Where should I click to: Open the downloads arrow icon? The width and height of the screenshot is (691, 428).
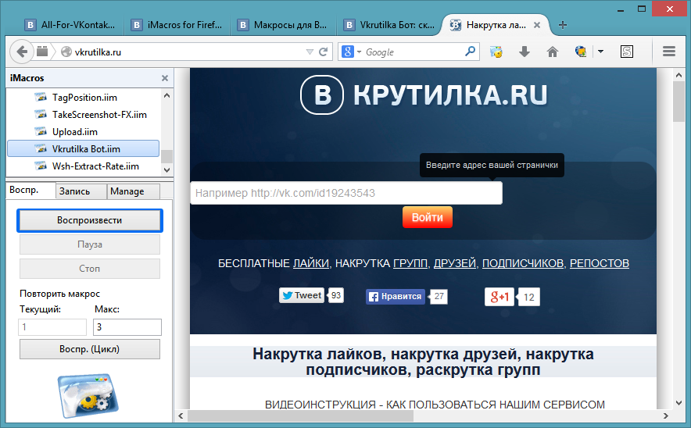525,52
